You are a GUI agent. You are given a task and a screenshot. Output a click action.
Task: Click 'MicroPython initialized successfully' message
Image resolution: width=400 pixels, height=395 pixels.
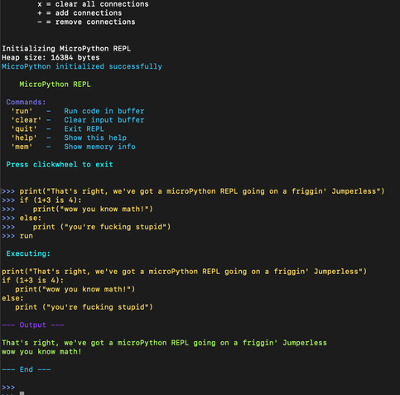point(82,66)
